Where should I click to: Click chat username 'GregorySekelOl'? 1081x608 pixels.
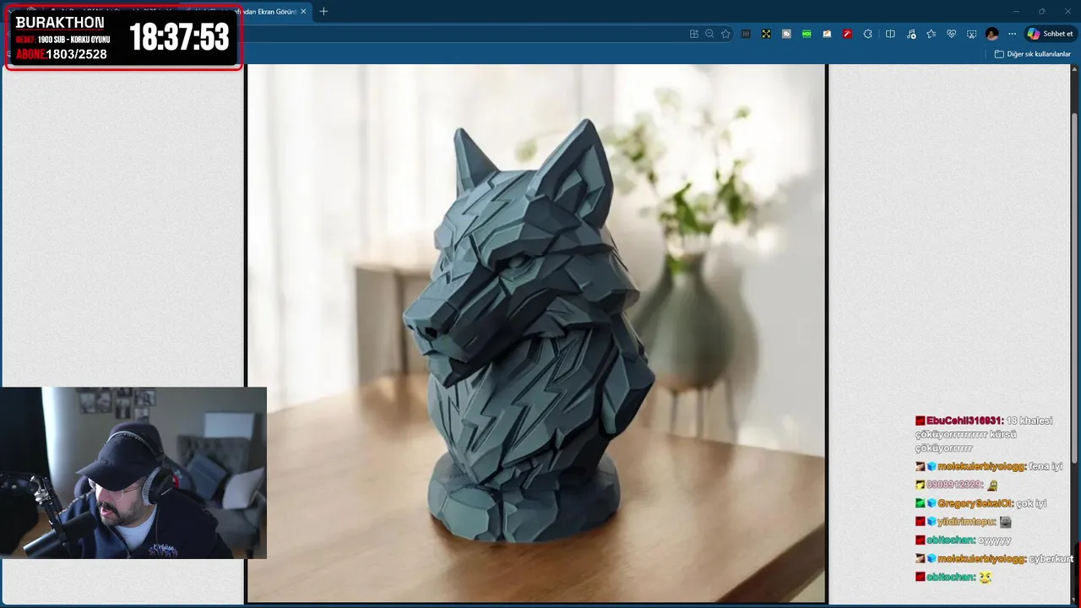click(975, 503)
